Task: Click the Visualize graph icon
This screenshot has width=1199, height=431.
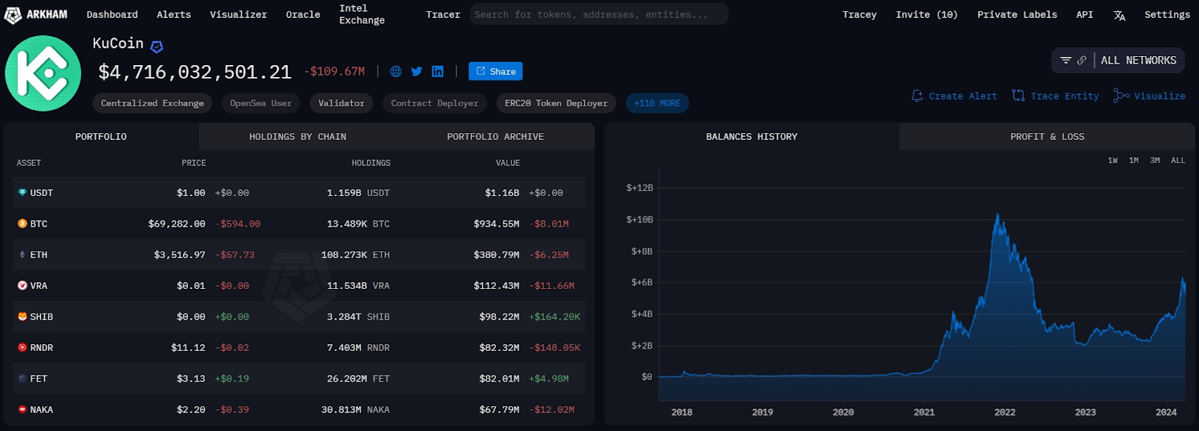Action: point(1121,95)
